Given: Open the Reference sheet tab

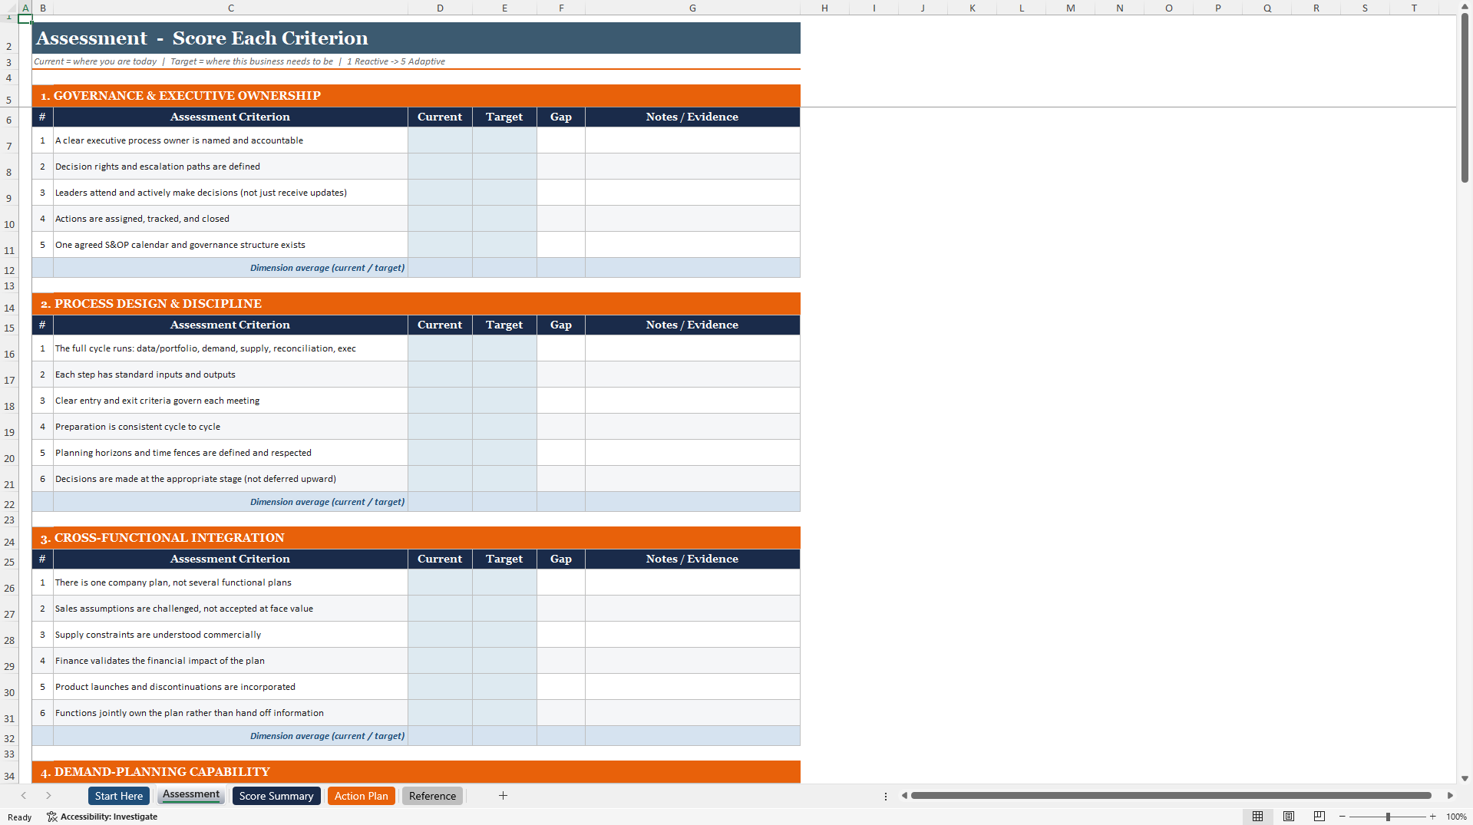Looking at the screenshot, I should (433, 796).
